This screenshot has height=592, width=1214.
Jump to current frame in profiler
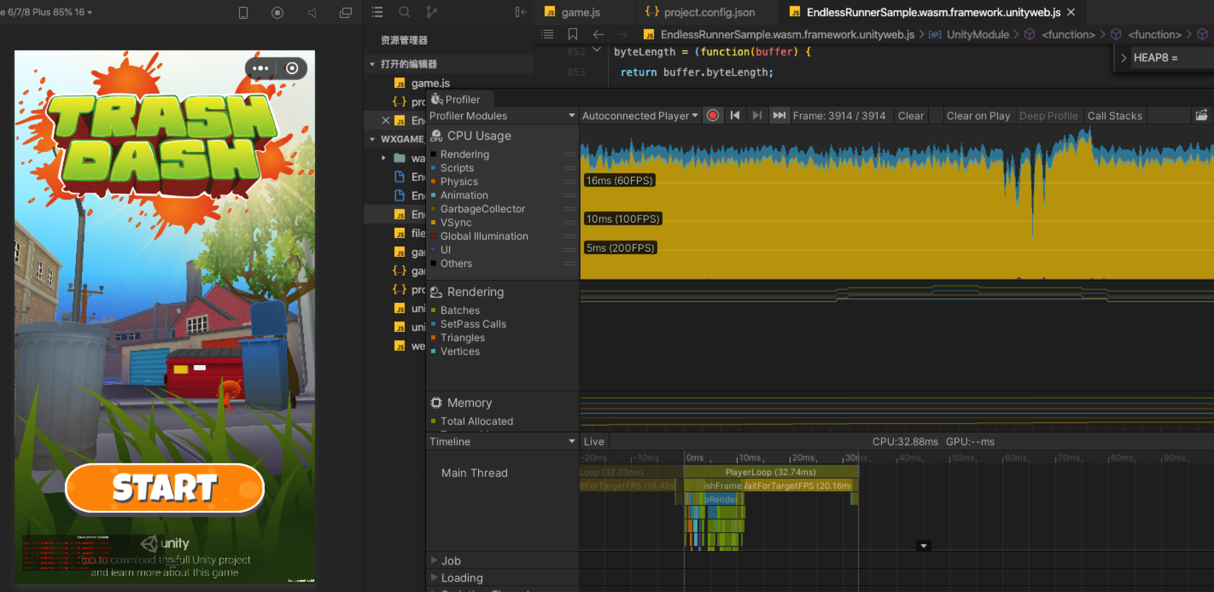pyautogui.click(x=779, y=116)
